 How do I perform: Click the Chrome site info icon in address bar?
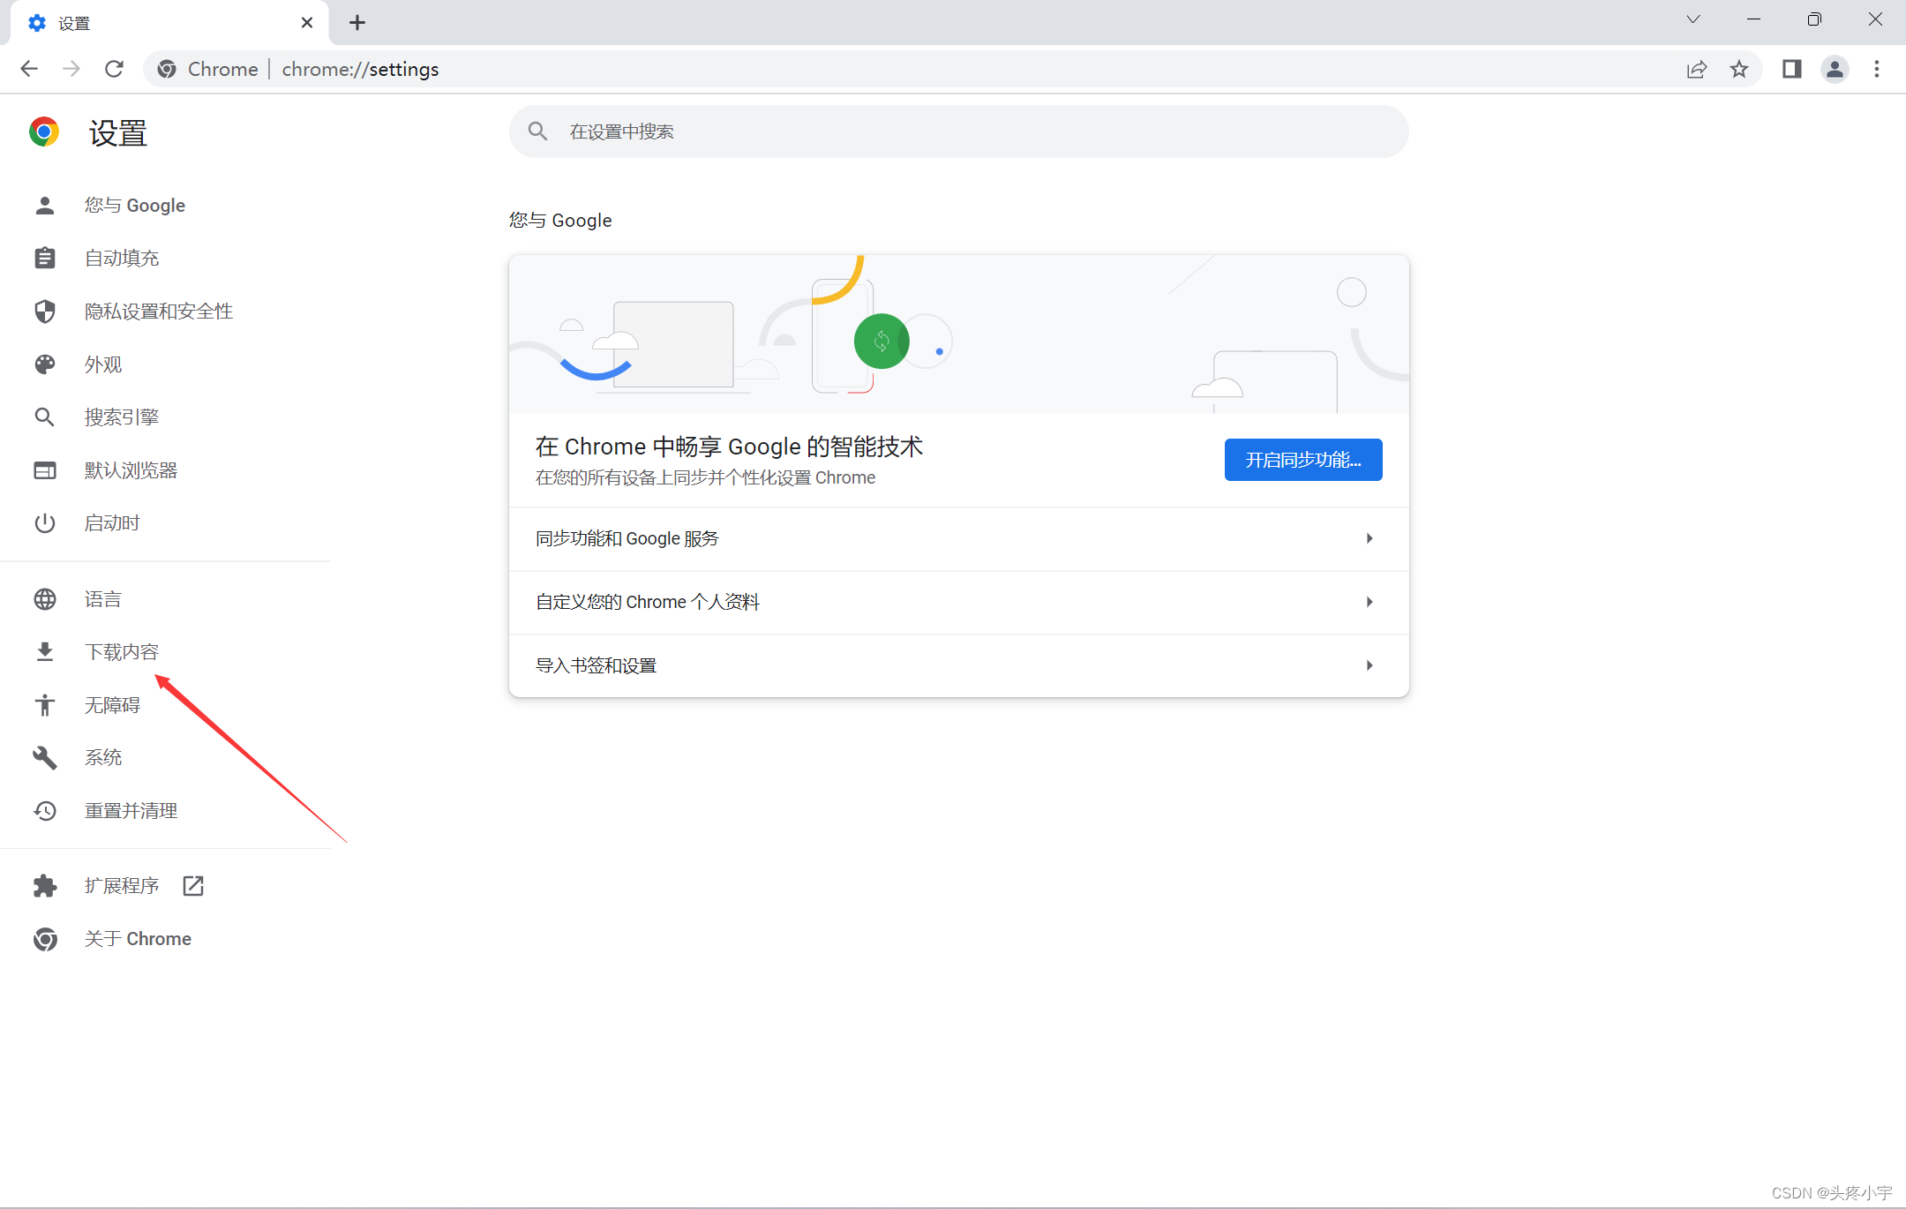click(167, 69)
